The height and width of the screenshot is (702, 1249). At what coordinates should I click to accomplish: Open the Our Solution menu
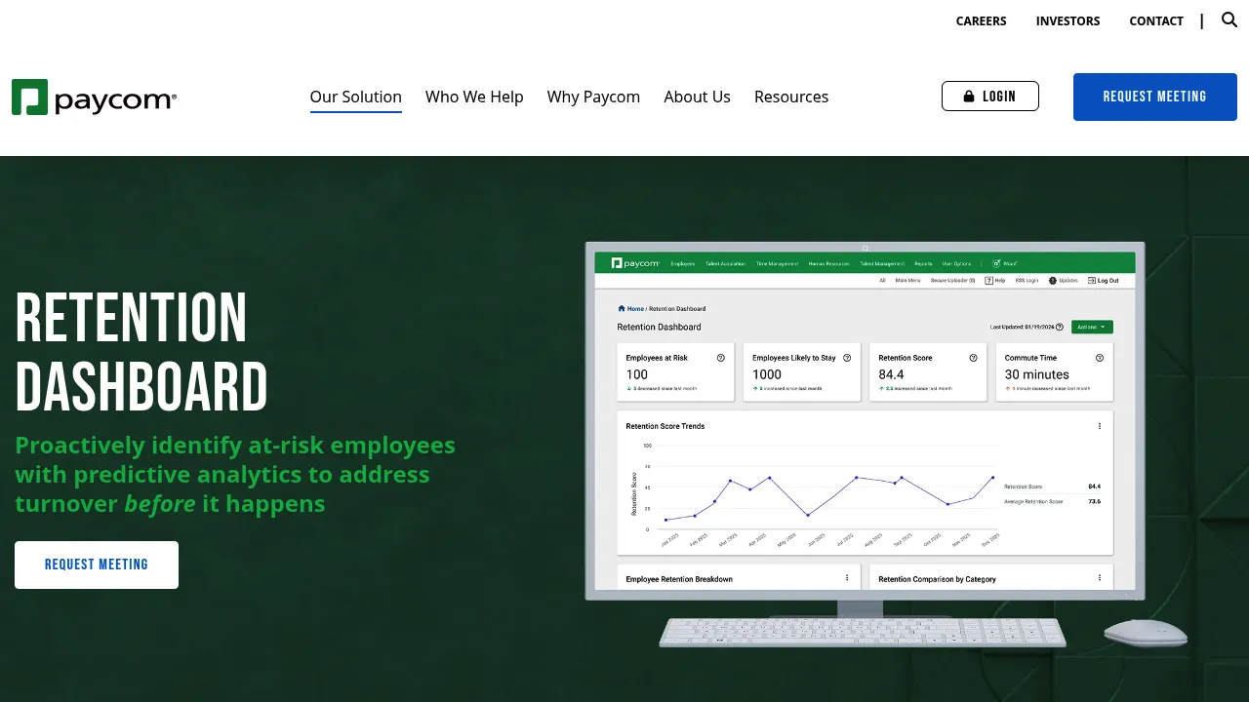point(356,97)
